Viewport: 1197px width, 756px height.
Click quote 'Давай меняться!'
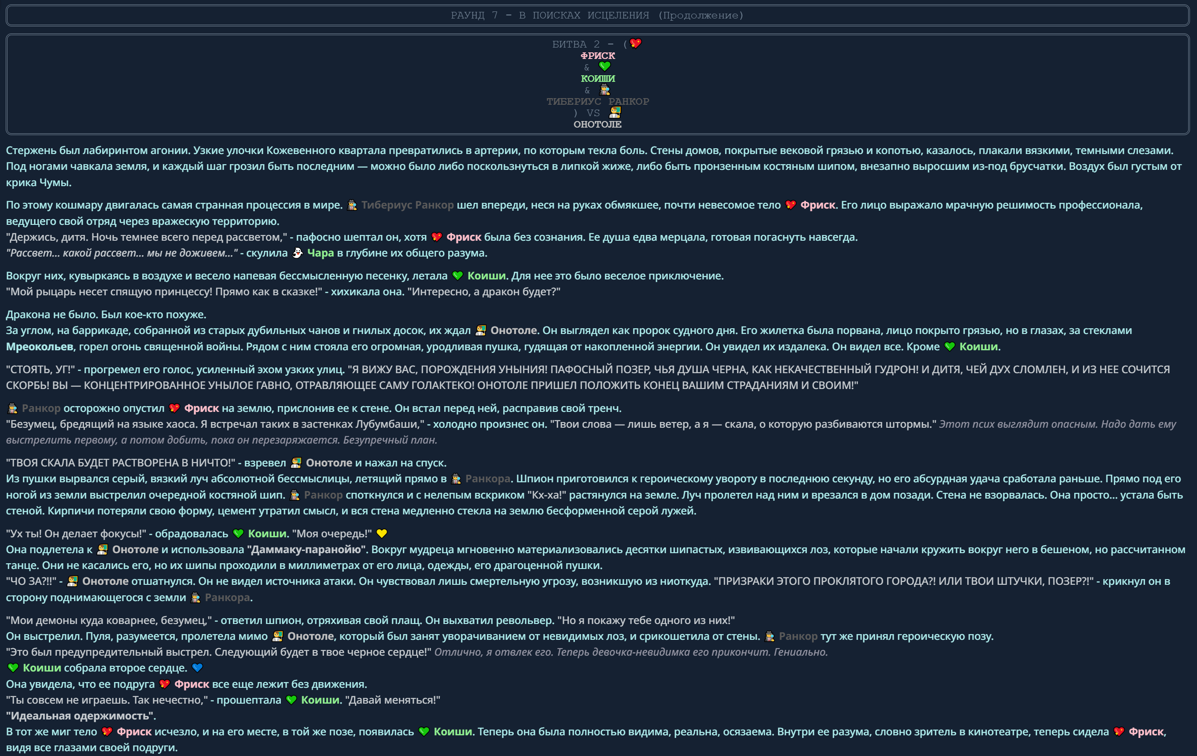(393, 700)
